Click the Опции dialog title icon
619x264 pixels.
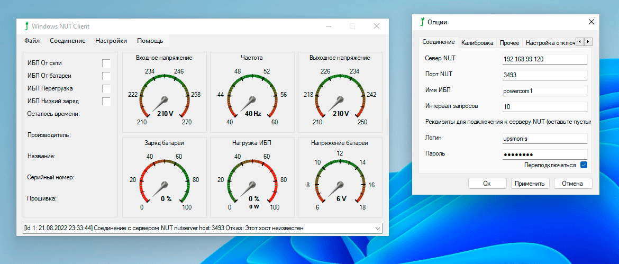pyautogui.click(x=422, y=22)
